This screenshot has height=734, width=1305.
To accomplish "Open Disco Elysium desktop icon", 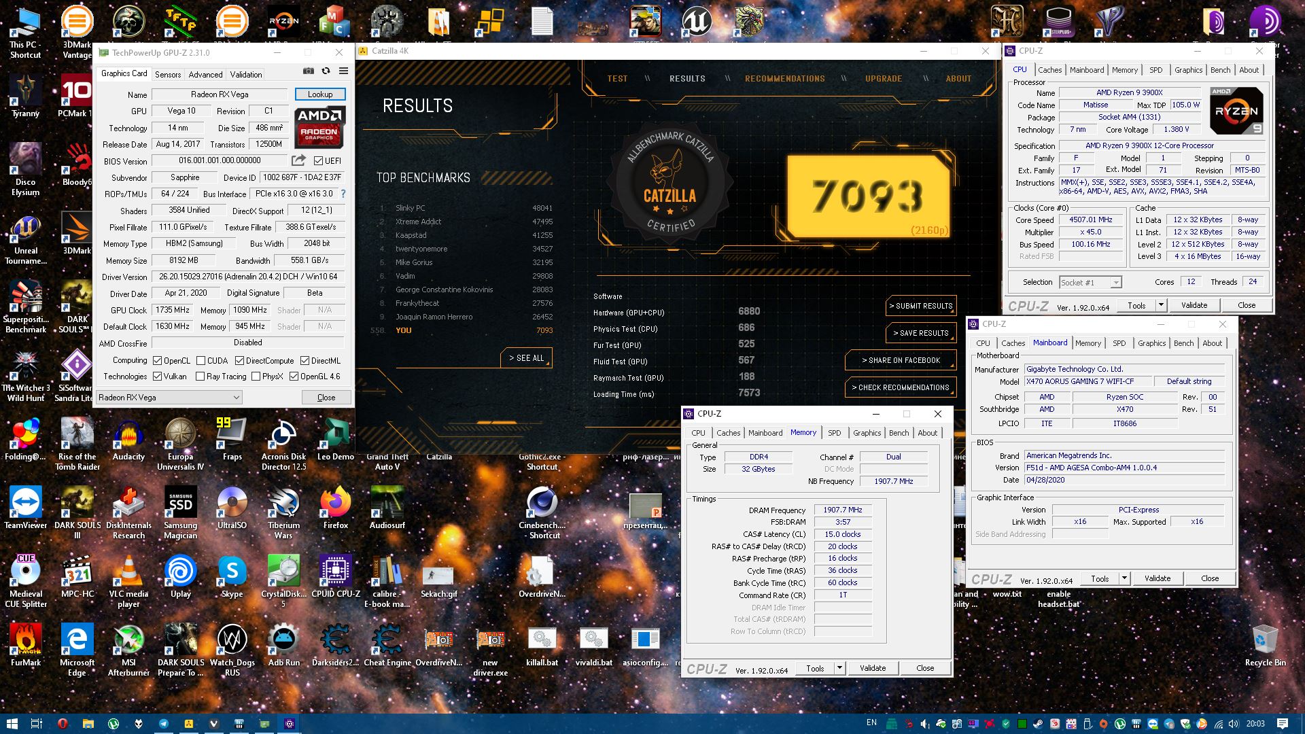I will point(26,171).
